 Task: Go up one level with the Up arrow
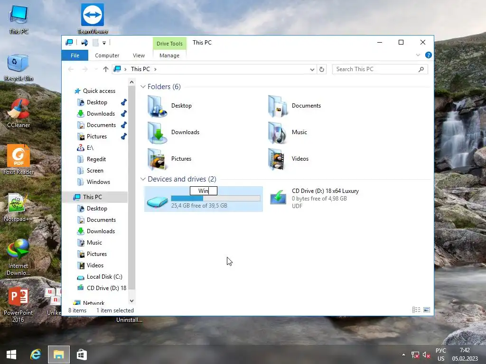[x=106, y=69]
